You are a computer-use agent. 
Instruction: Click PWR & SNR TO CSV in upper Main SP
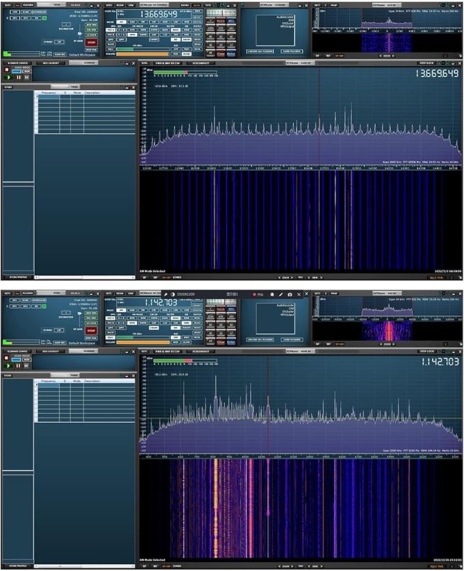167,63
